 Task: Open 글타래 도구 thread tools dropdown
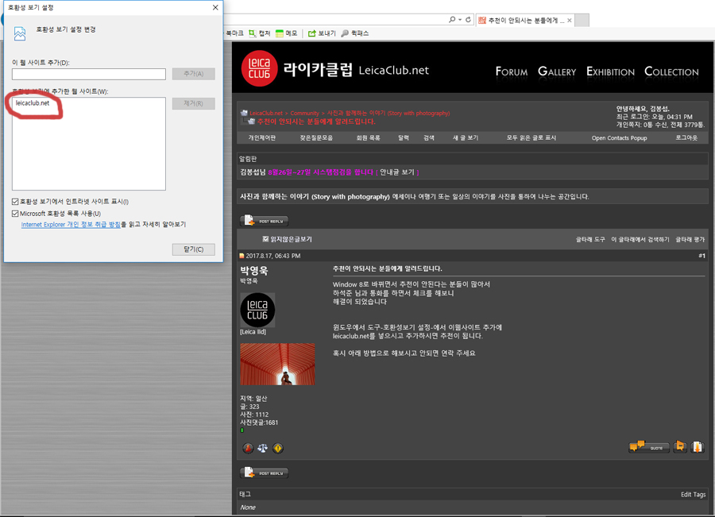[x=590, y=239]
